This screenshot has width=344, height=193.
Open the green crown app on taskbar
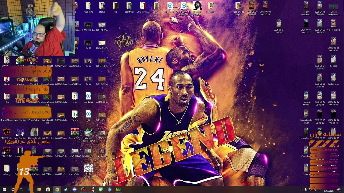pos(118,190)
